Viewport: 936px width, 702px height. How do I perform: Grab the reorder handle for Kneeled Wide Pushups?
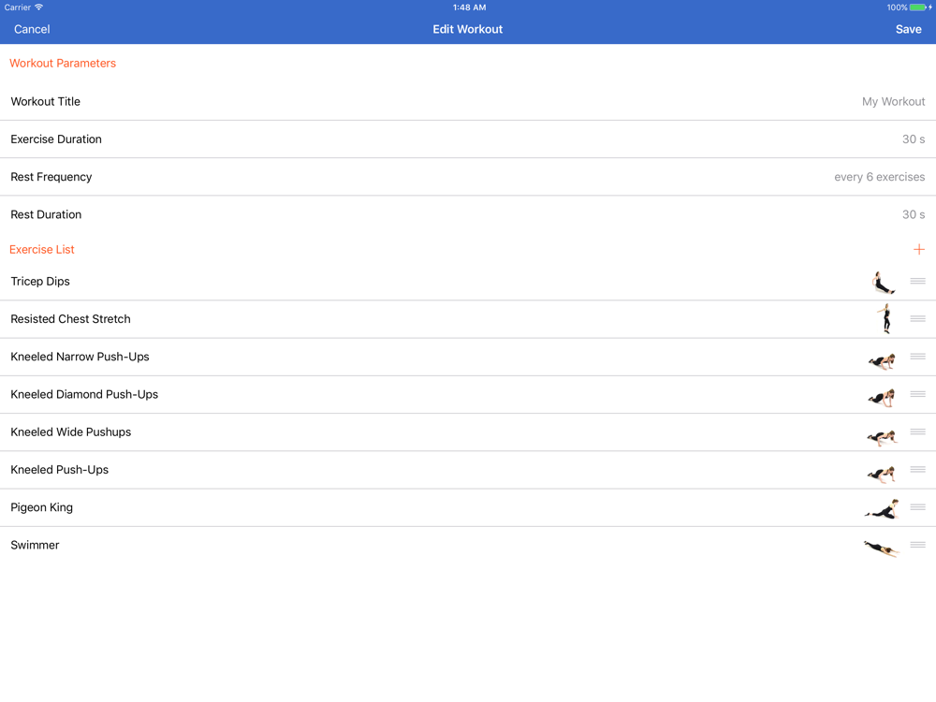coord(917,431)
